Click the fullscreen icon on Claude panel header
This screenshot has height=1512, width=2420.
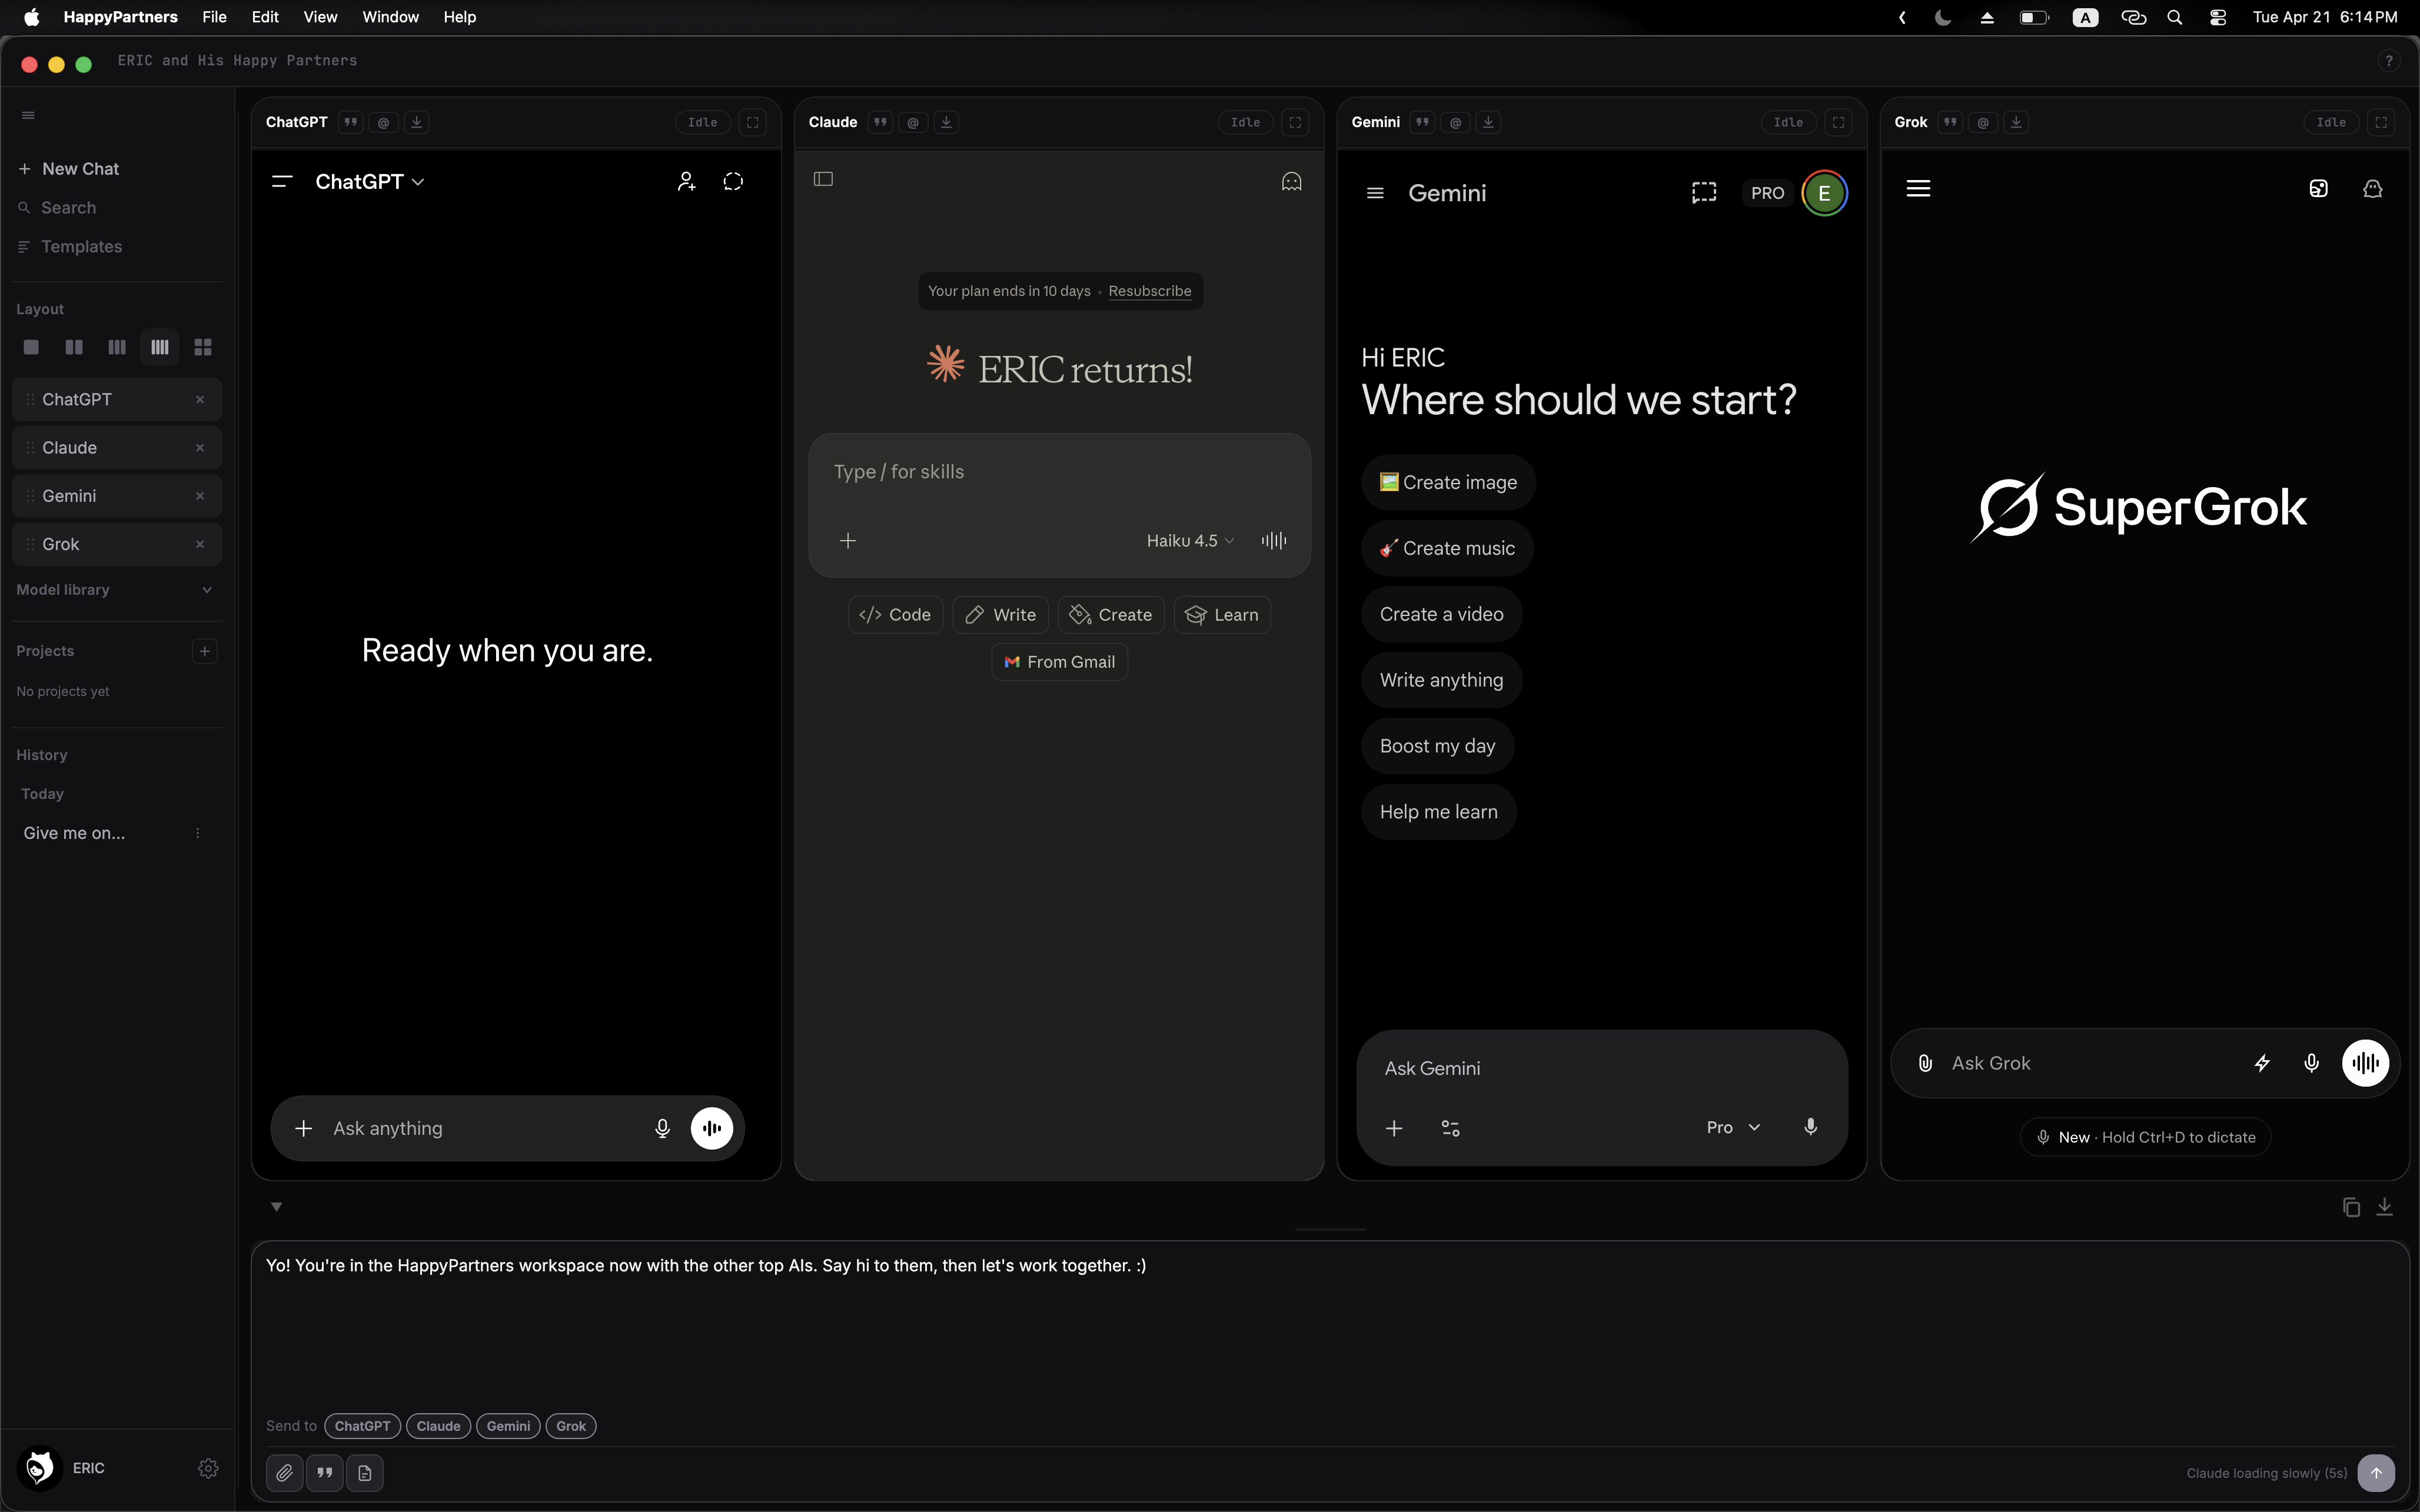pos(1295,122)
